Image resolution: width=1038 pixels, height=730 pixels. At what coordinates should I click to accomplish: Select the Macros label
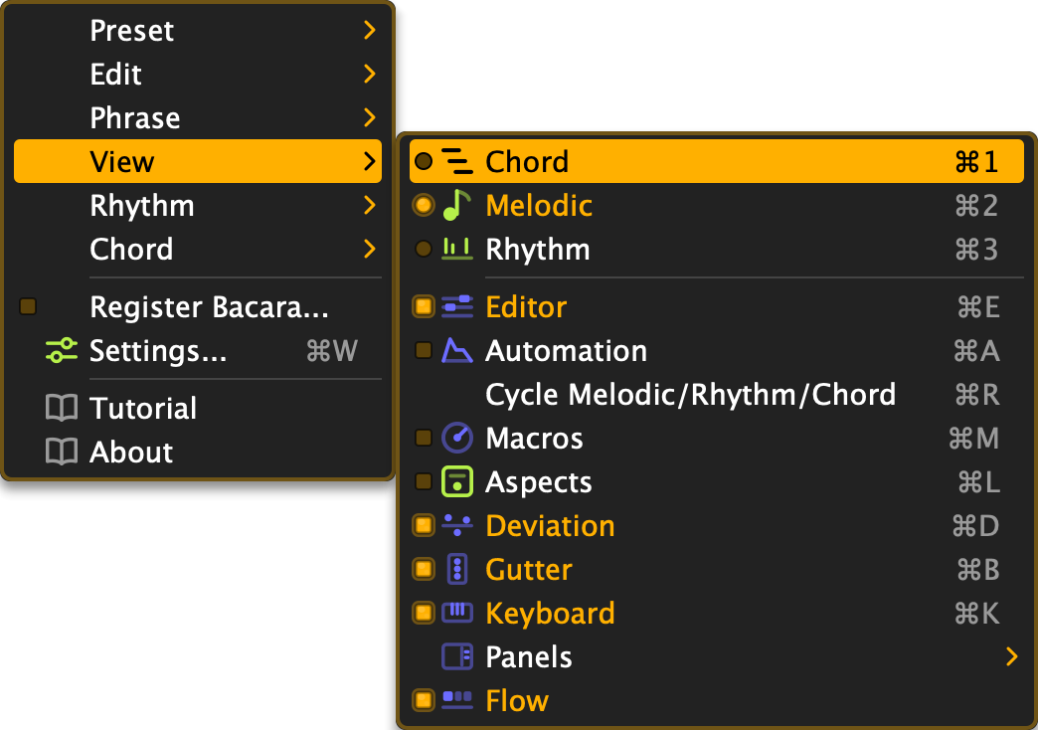coord(534,438)
